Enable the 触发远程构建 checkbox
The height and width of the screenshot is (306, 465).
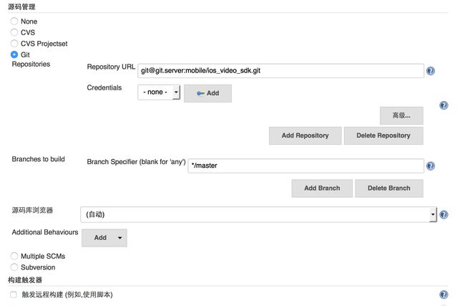14,295
